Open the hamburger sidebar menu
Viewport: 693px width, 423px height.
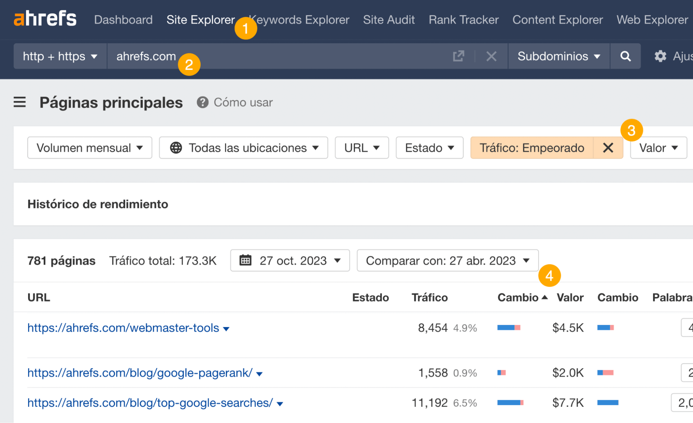[20, 102]
